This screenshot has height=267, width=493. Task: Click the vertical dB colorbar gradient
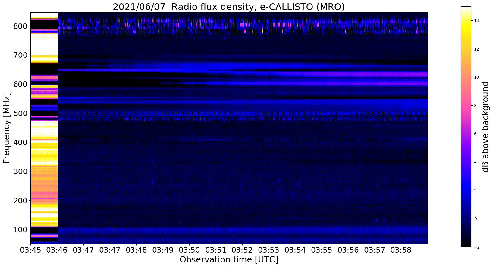point(466,127)
